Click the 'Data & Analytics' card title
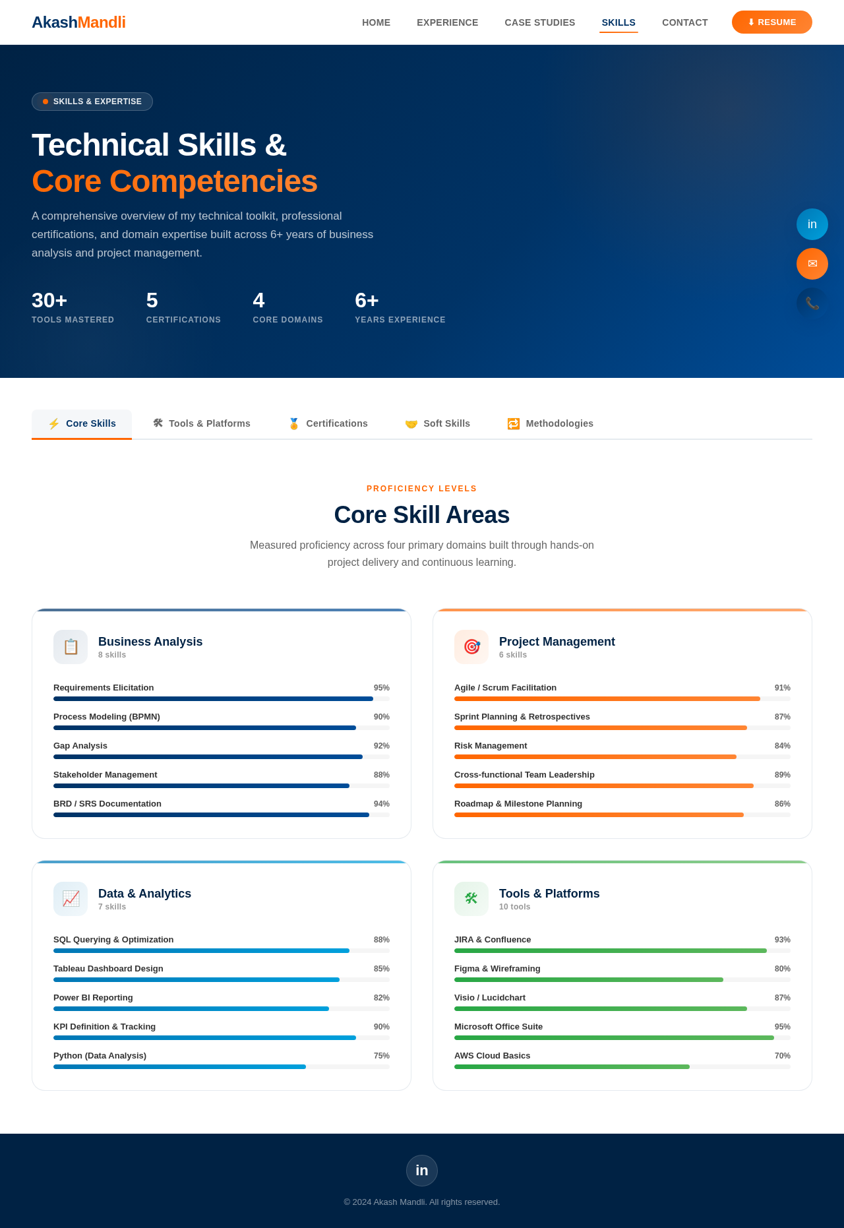The height and width of the screenshot is (1228, 844). (144, 894)
